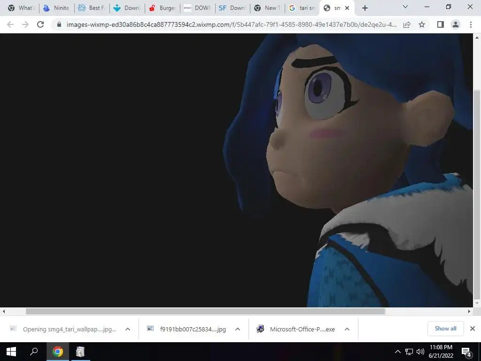
Task: Open the smg4_tari_wallpap jpg download item
Action: [63, 329]
